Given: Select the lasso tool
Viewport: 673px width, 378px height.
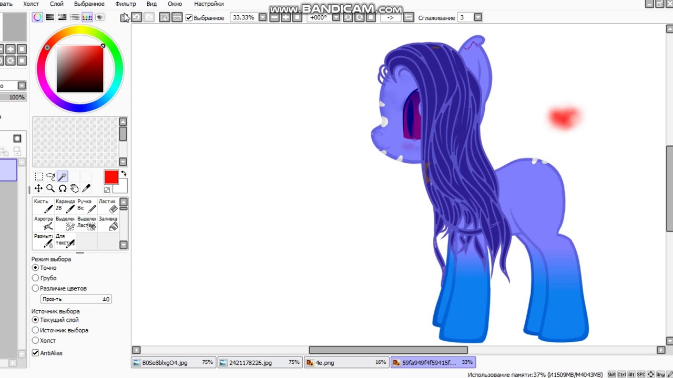Looking at the screenshot, I should [50, 176].
